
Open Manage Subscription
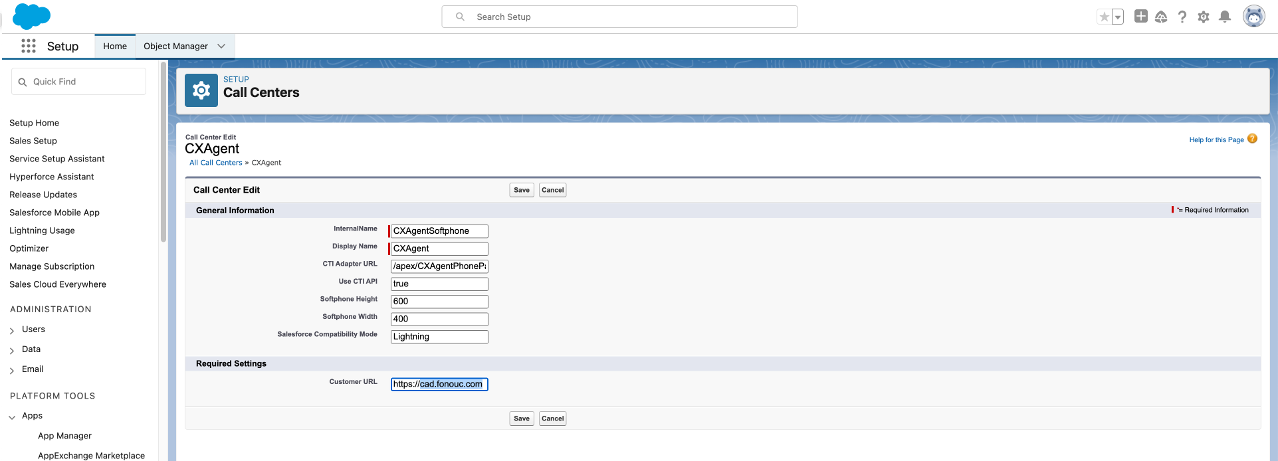52,266
